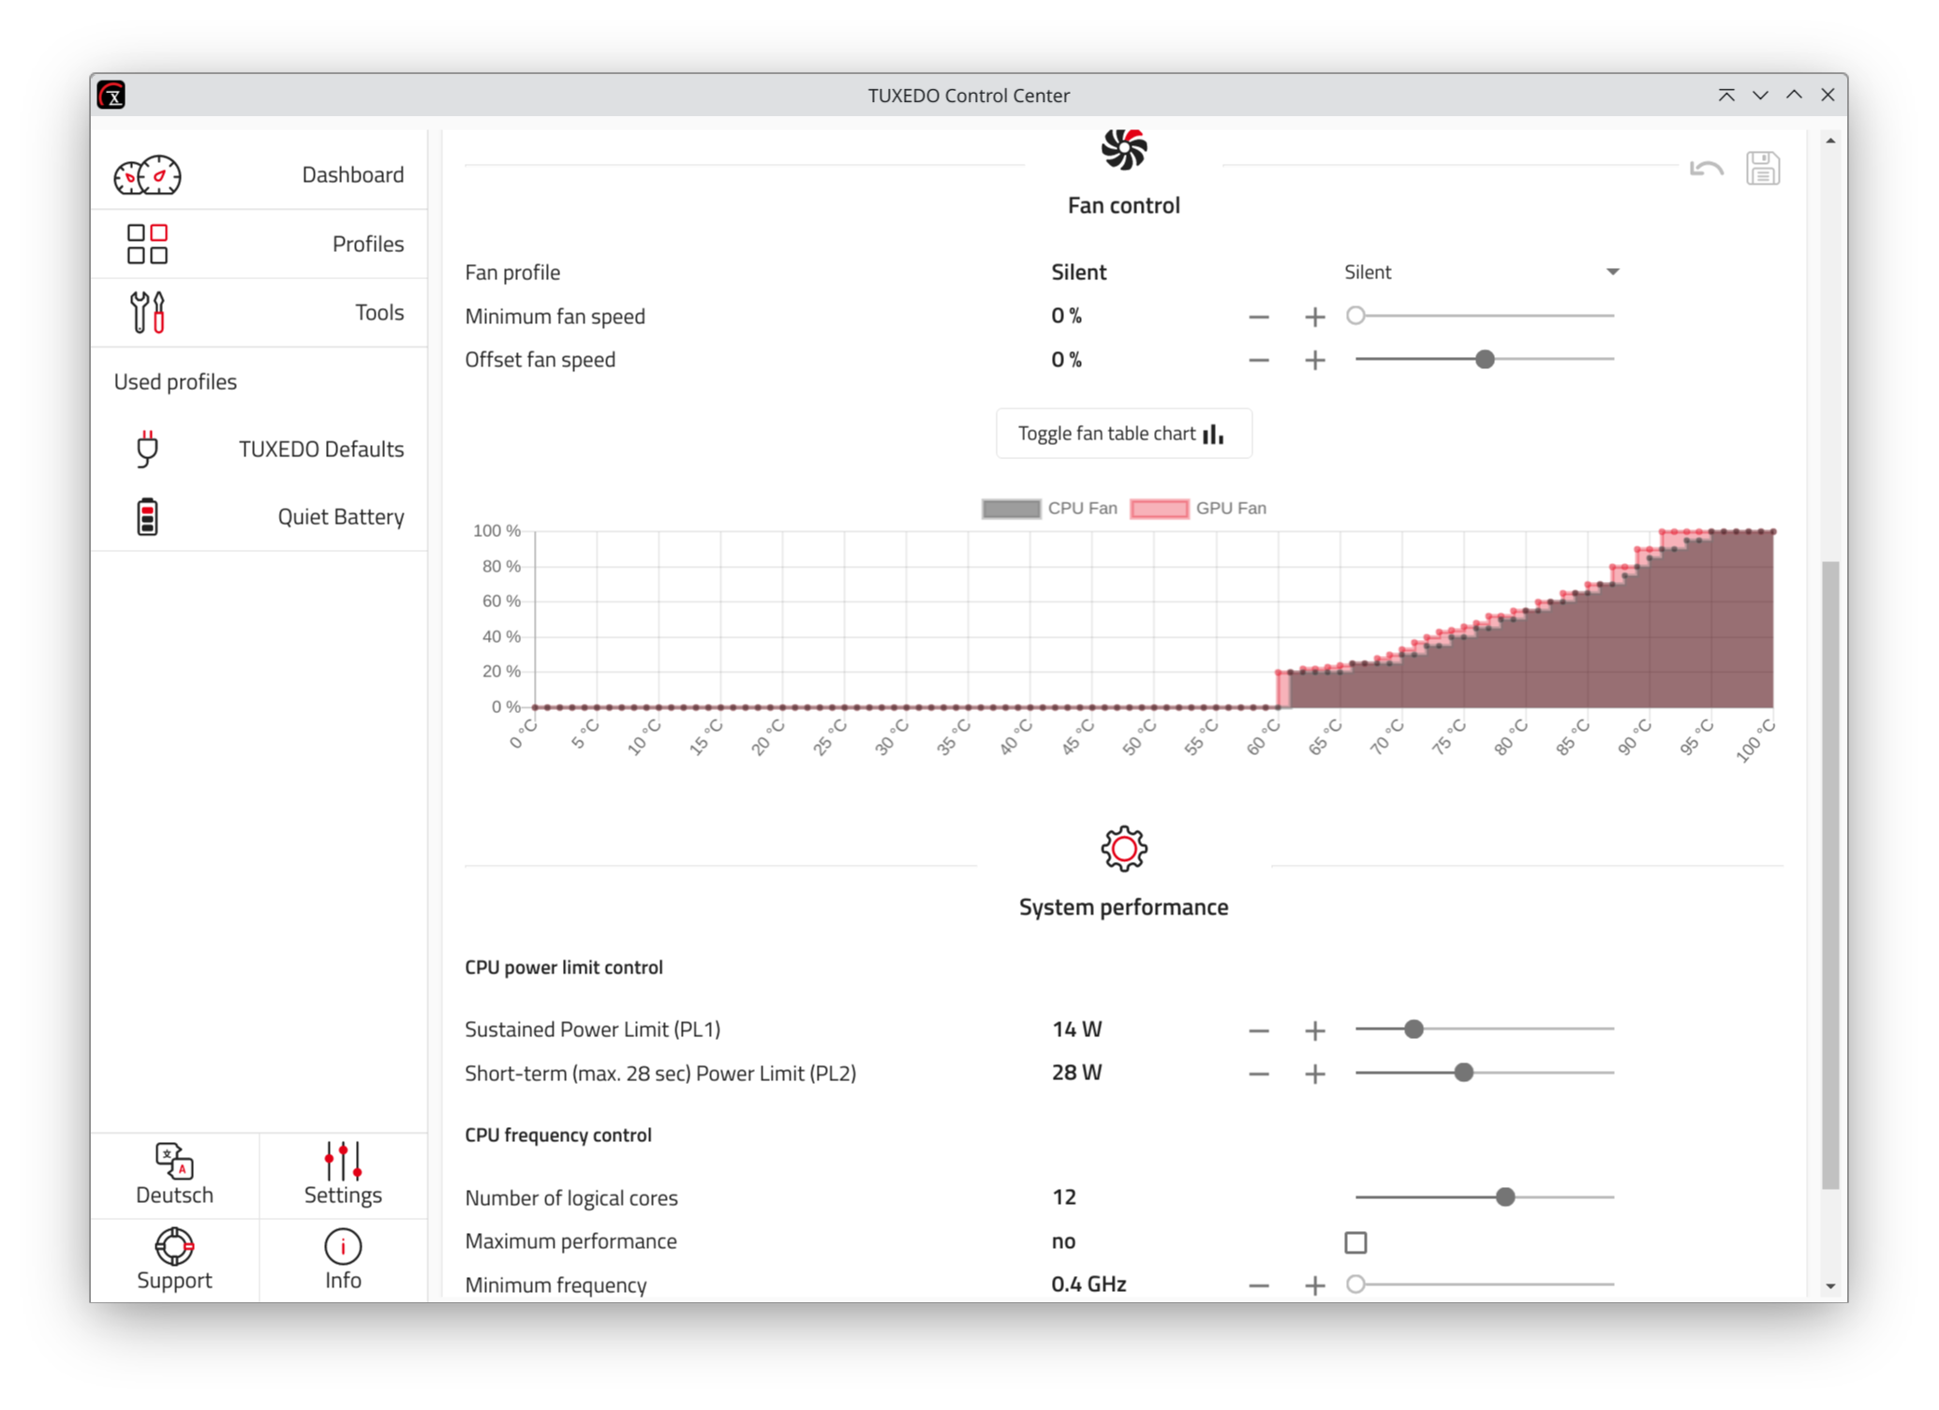Image resolution: width=1939 pixels, height=1410 pixels.
Task: Roll up window using titlebar shade arrow
Action: 1726,95
